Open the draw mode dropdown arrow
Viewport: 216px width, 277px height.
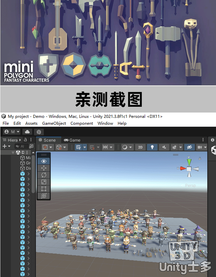131,147
